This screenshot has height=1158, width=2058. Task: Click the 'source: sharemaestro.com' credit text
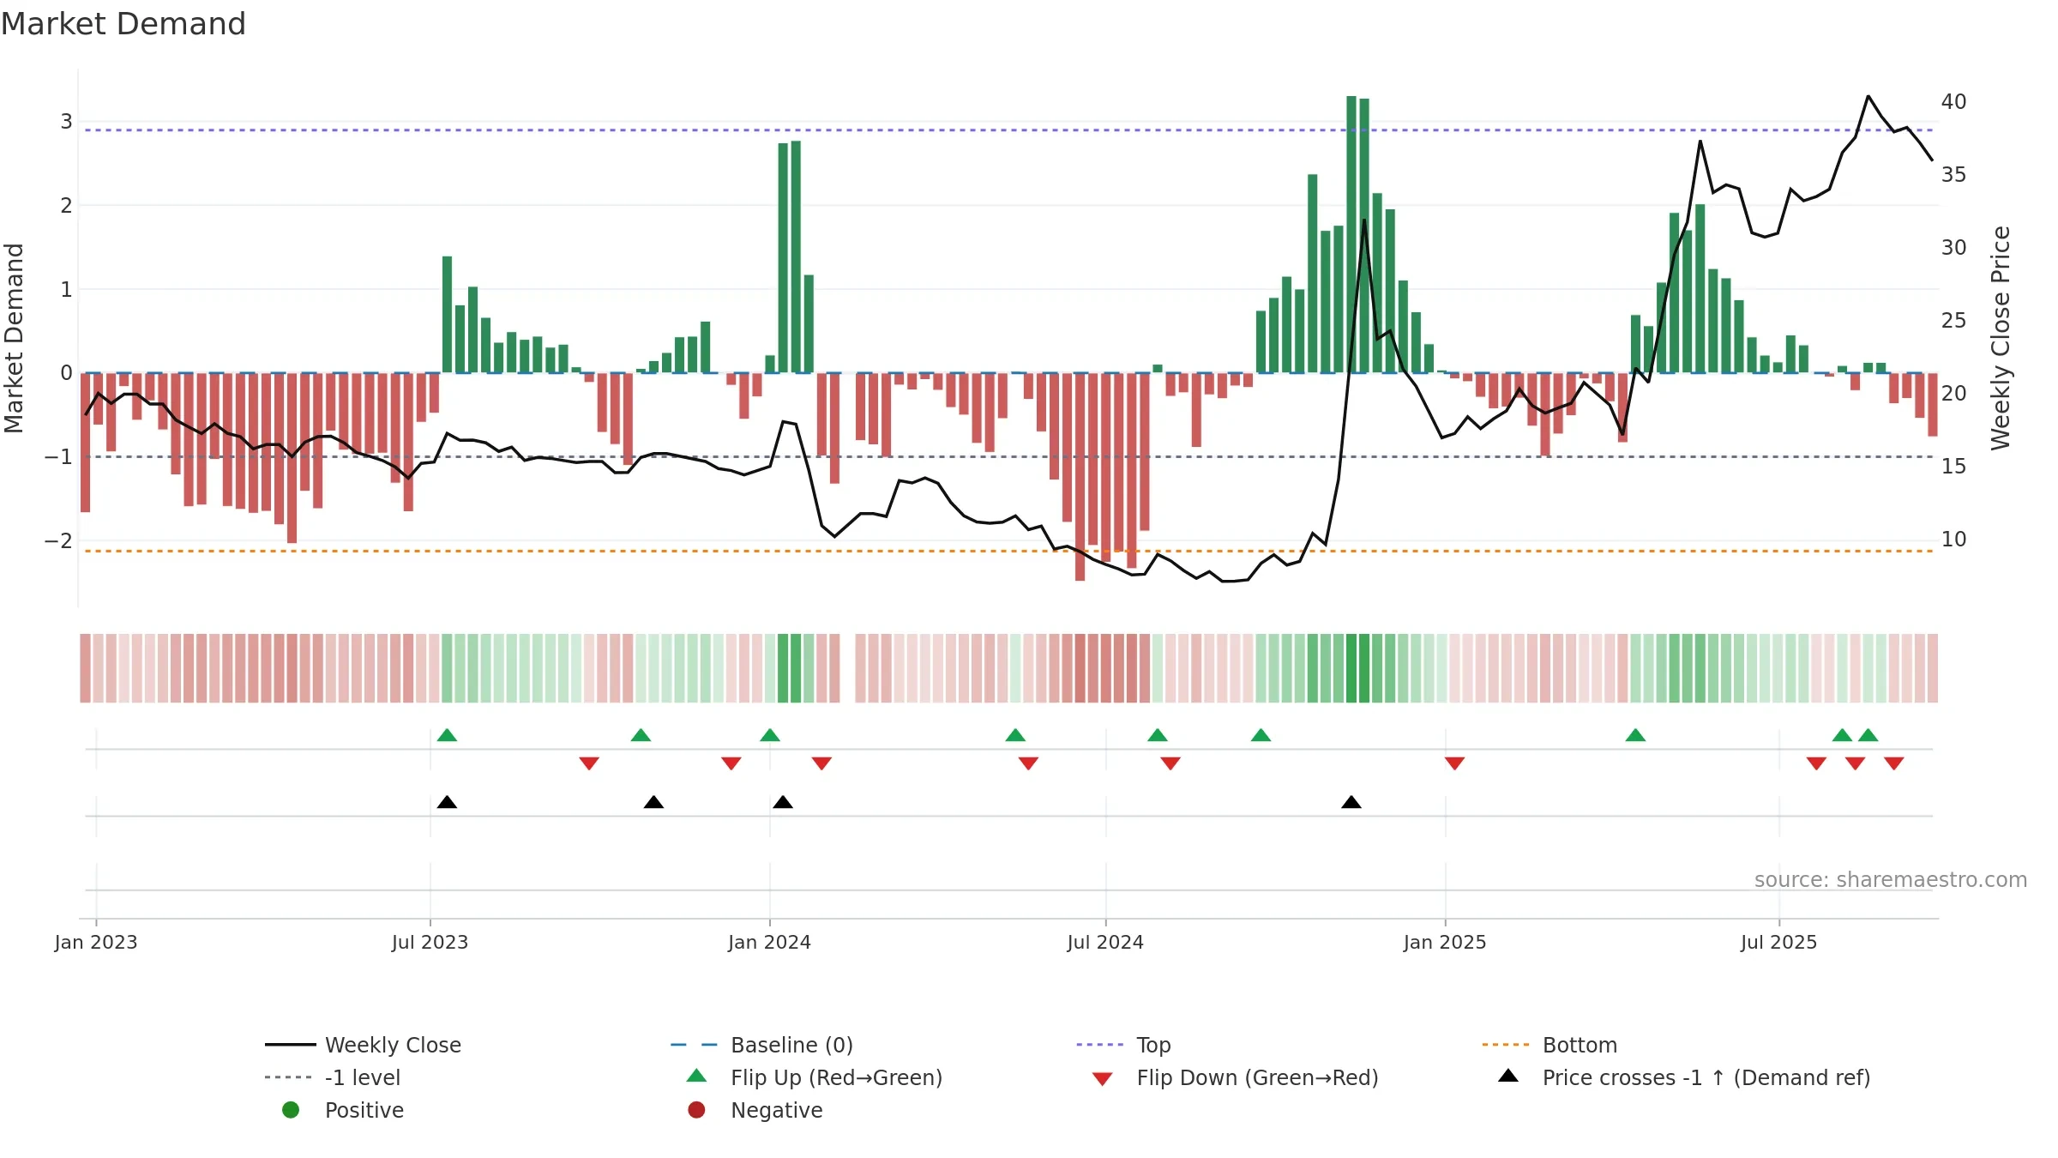(1890, 879)
